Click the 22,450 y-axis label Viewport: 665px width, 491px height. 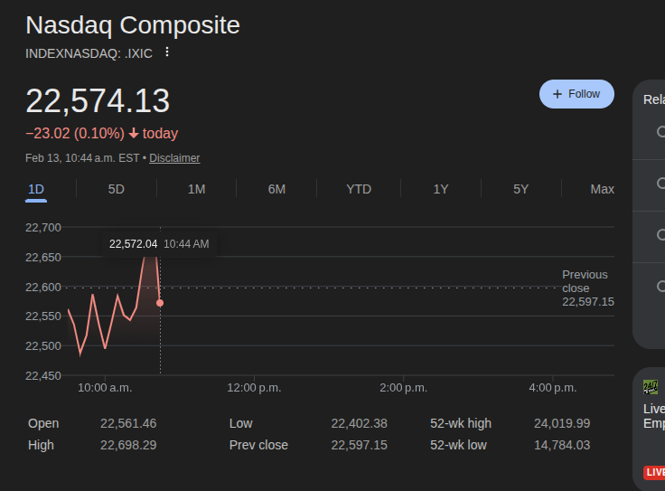43,375
